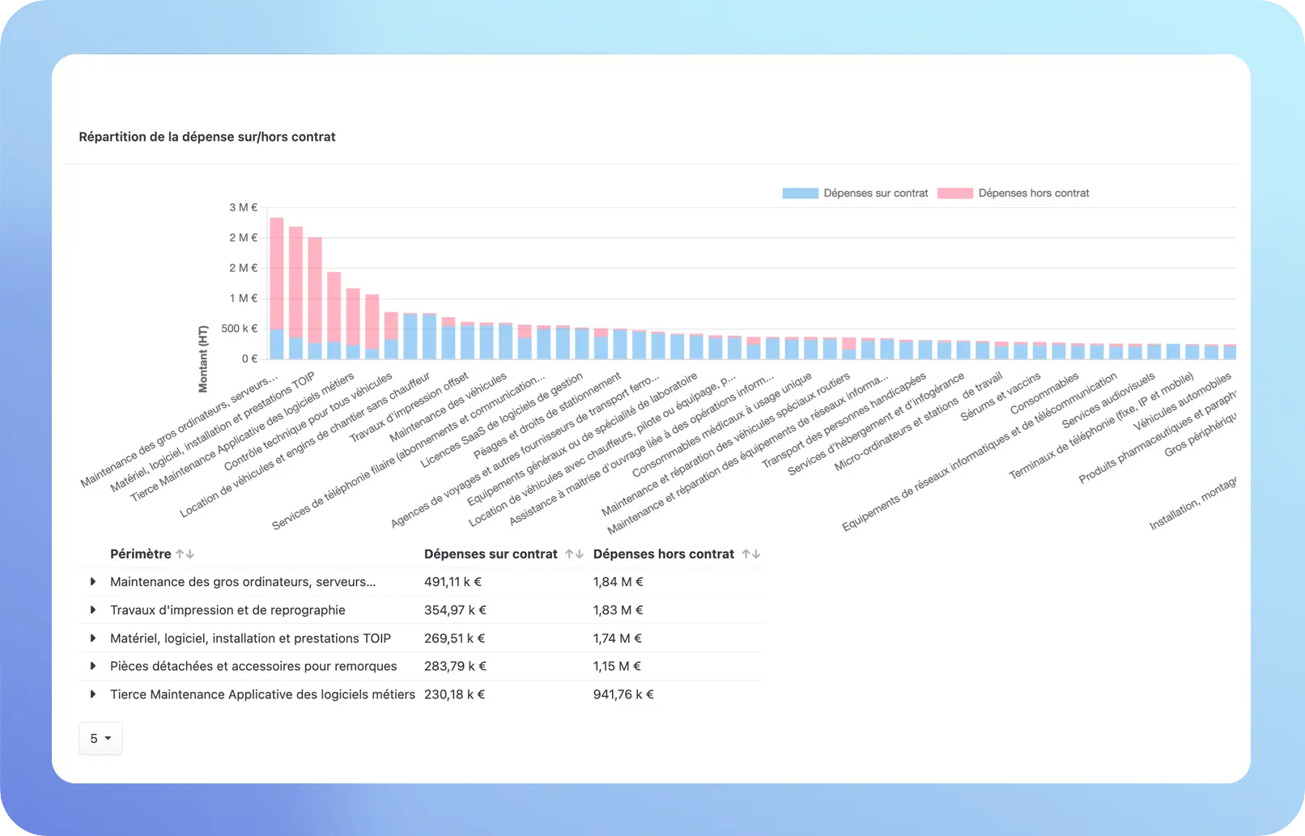Click the 941,76 k € value cell
This screenshot has width=1305, height=836.
tap(623, 694)
